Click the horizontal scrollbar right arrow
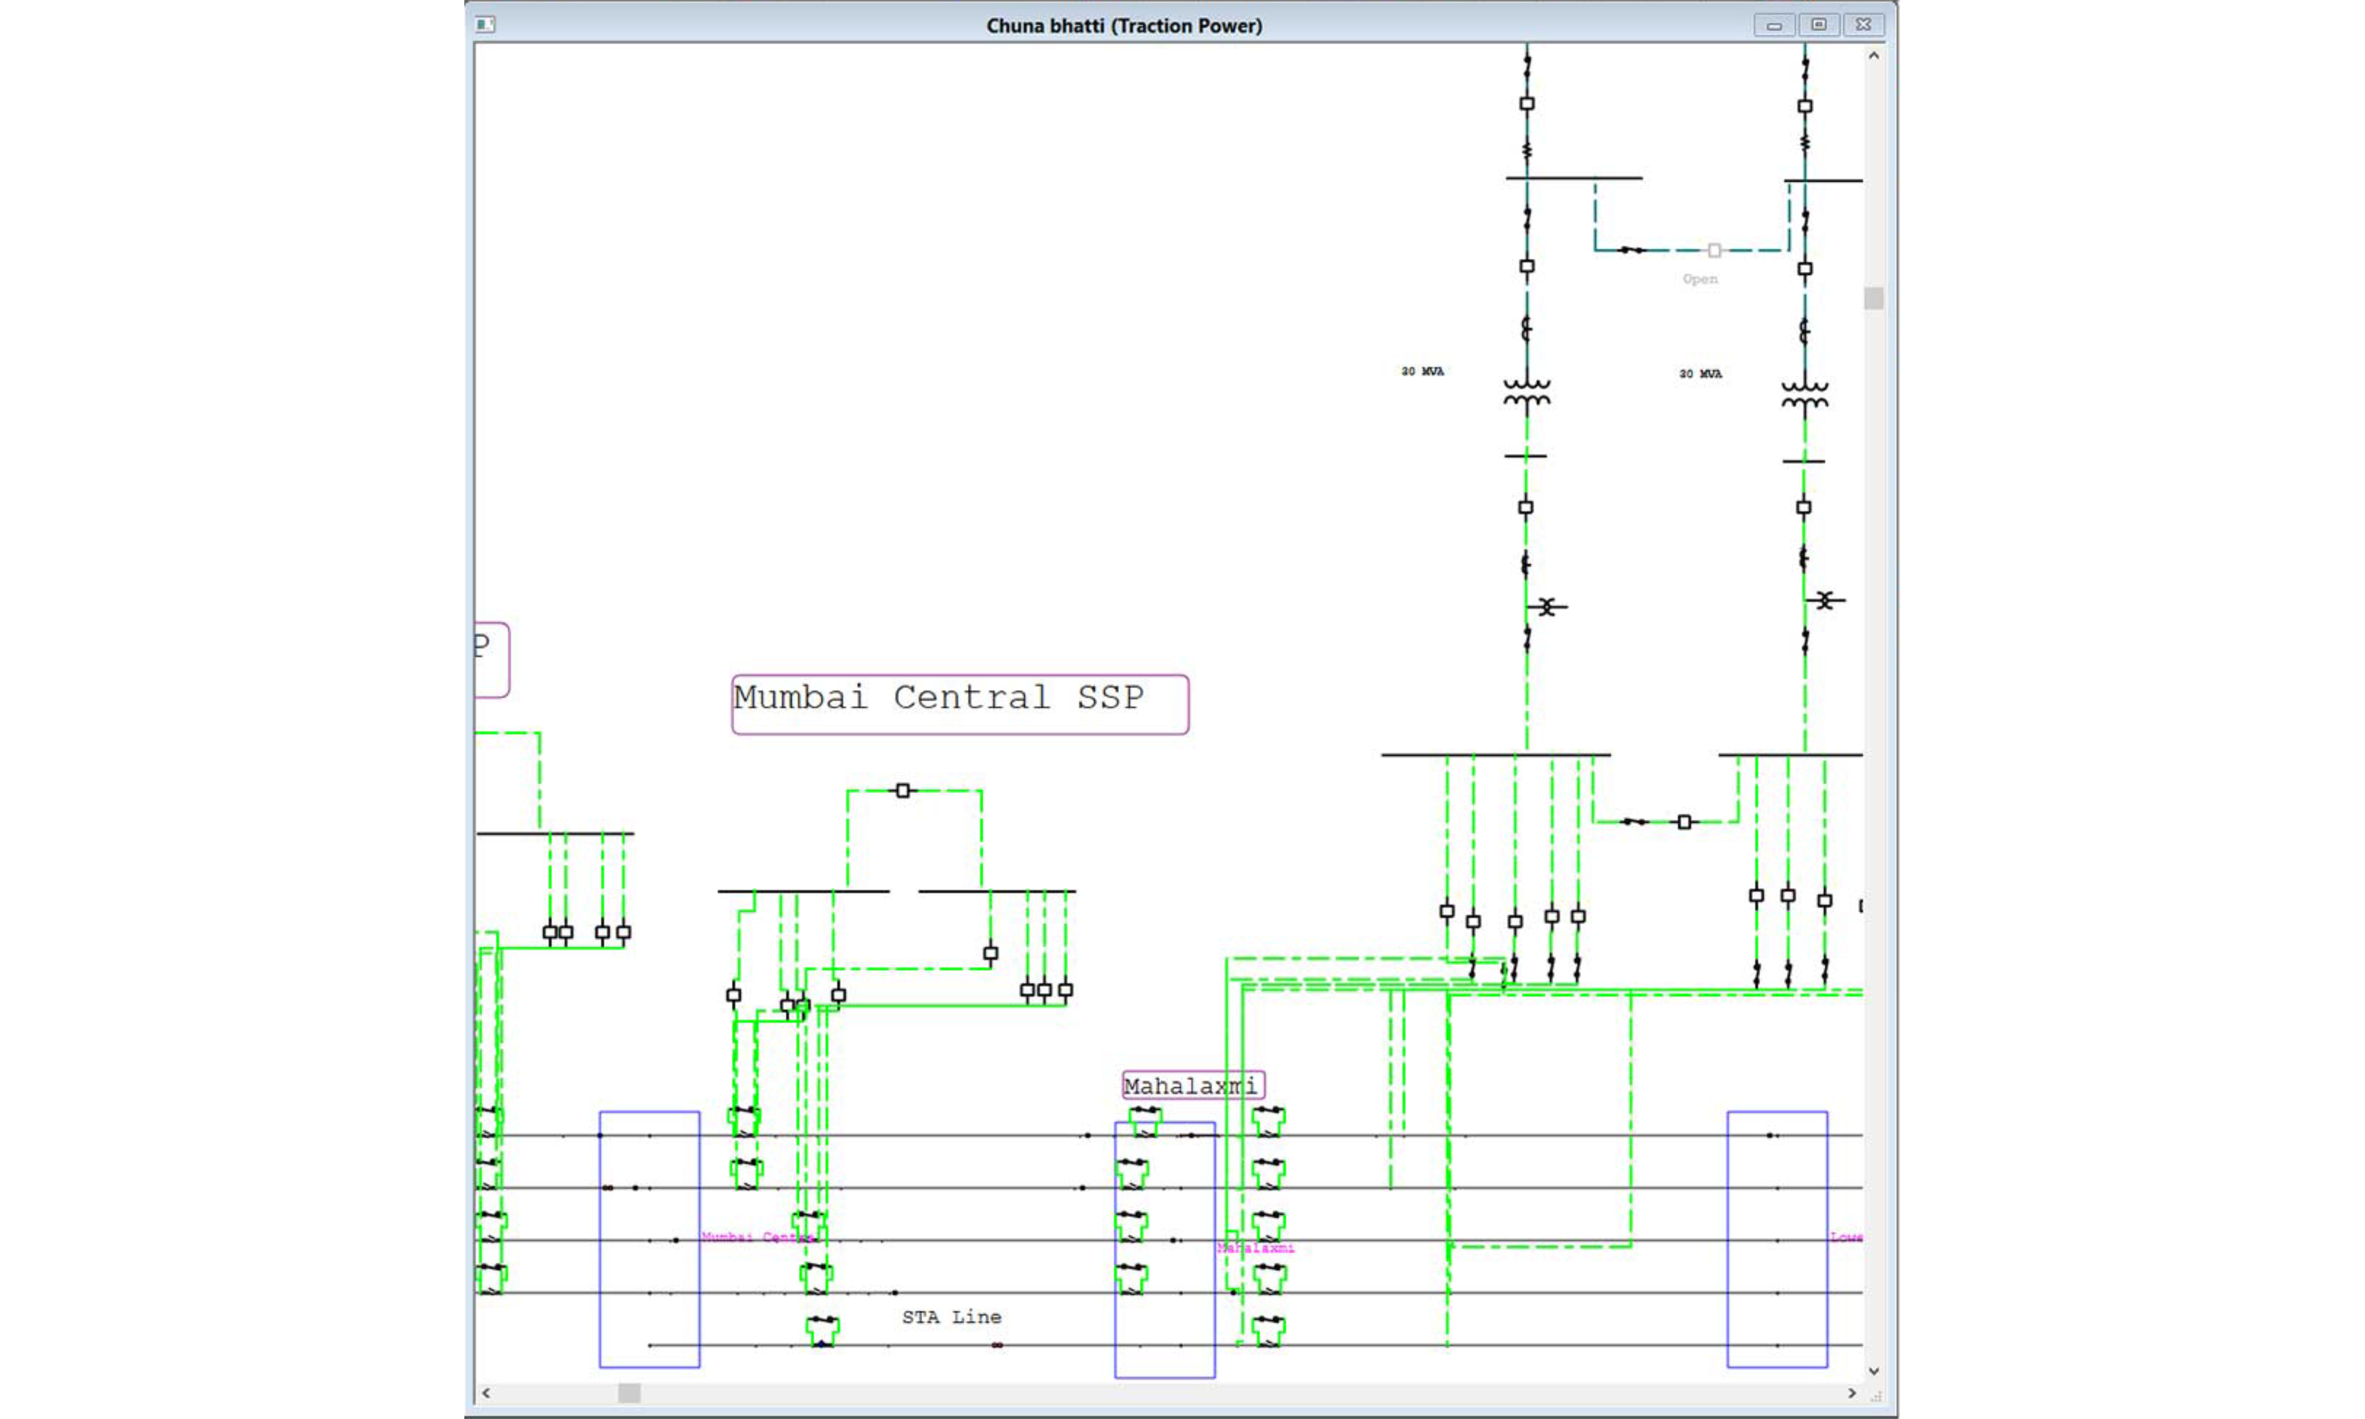2365x1419 pixels. point(1851,1393)
